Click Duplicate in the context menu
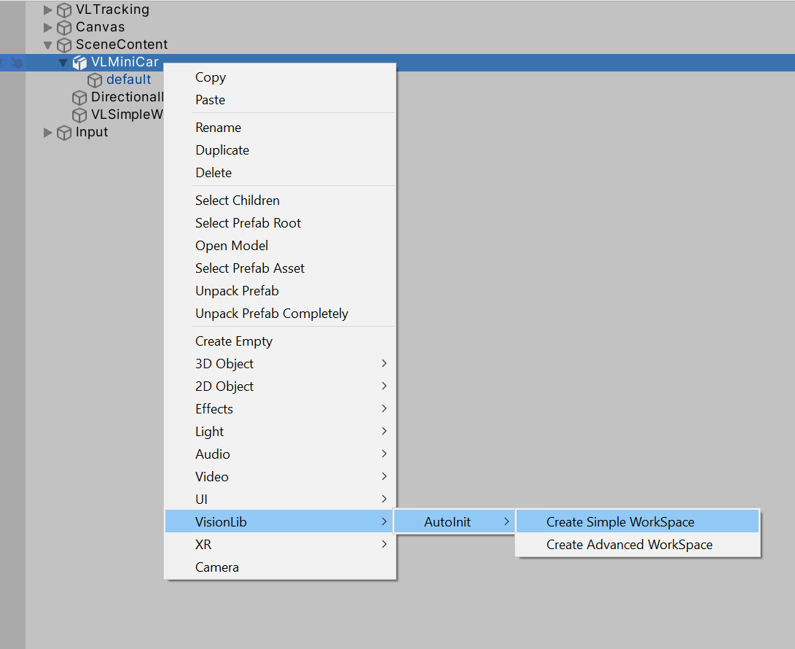 pyautogui.click(x=222, y=150)
